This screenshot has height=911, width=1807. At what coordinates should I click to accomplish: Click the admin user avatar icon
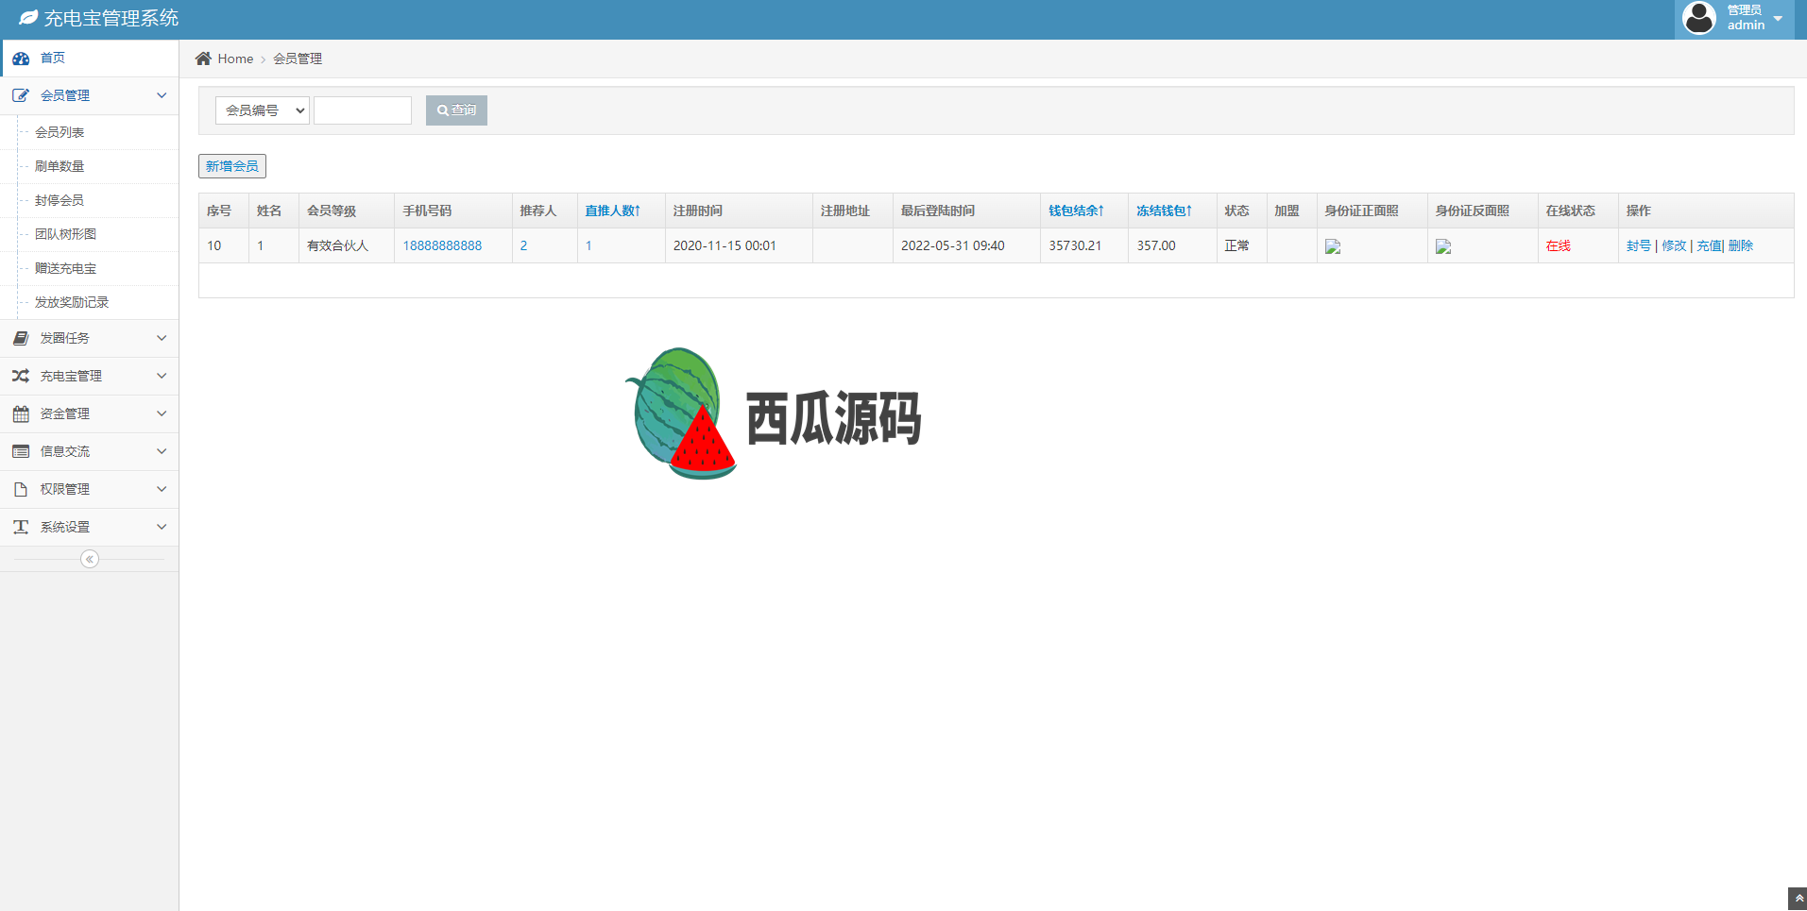coord(1699,18)
